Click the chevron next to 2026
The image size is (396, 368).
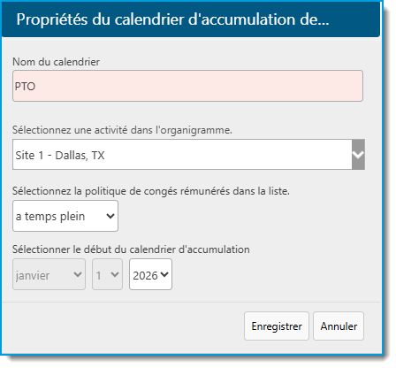pyautogui.click(x=164, y=274)
